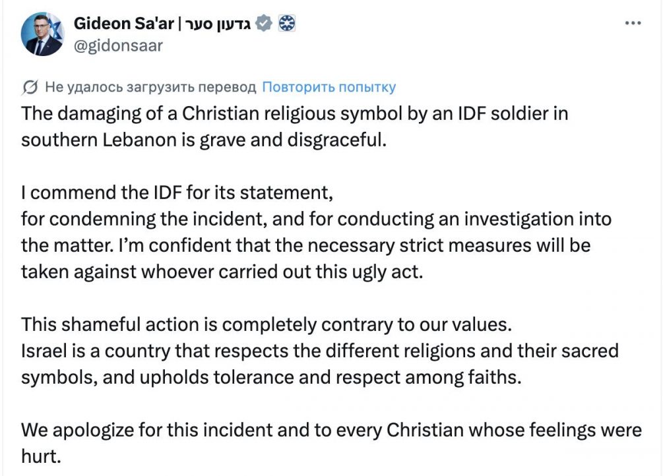Click the blue verified checkmark badge
The image size is (663, 476).
point(264,24)
